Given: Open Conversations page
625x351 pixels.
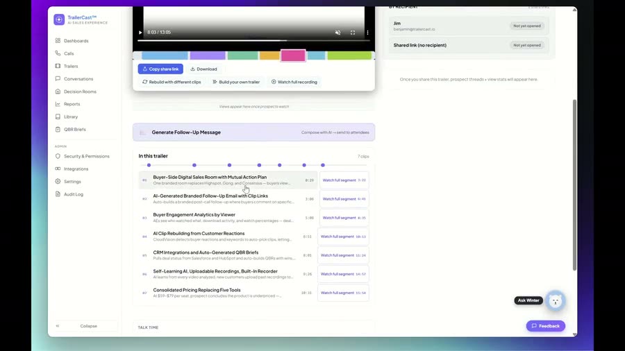Looking at the screenshot, I should [78, 79].
